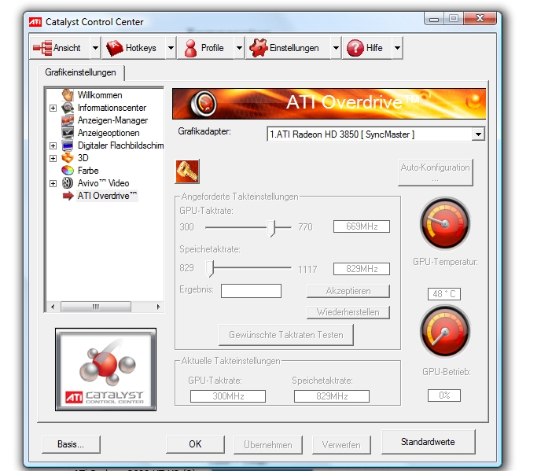Click the Speichertaktrate slider handle
The height and width of the screenshot is (471, 552).
click(209, 269)
